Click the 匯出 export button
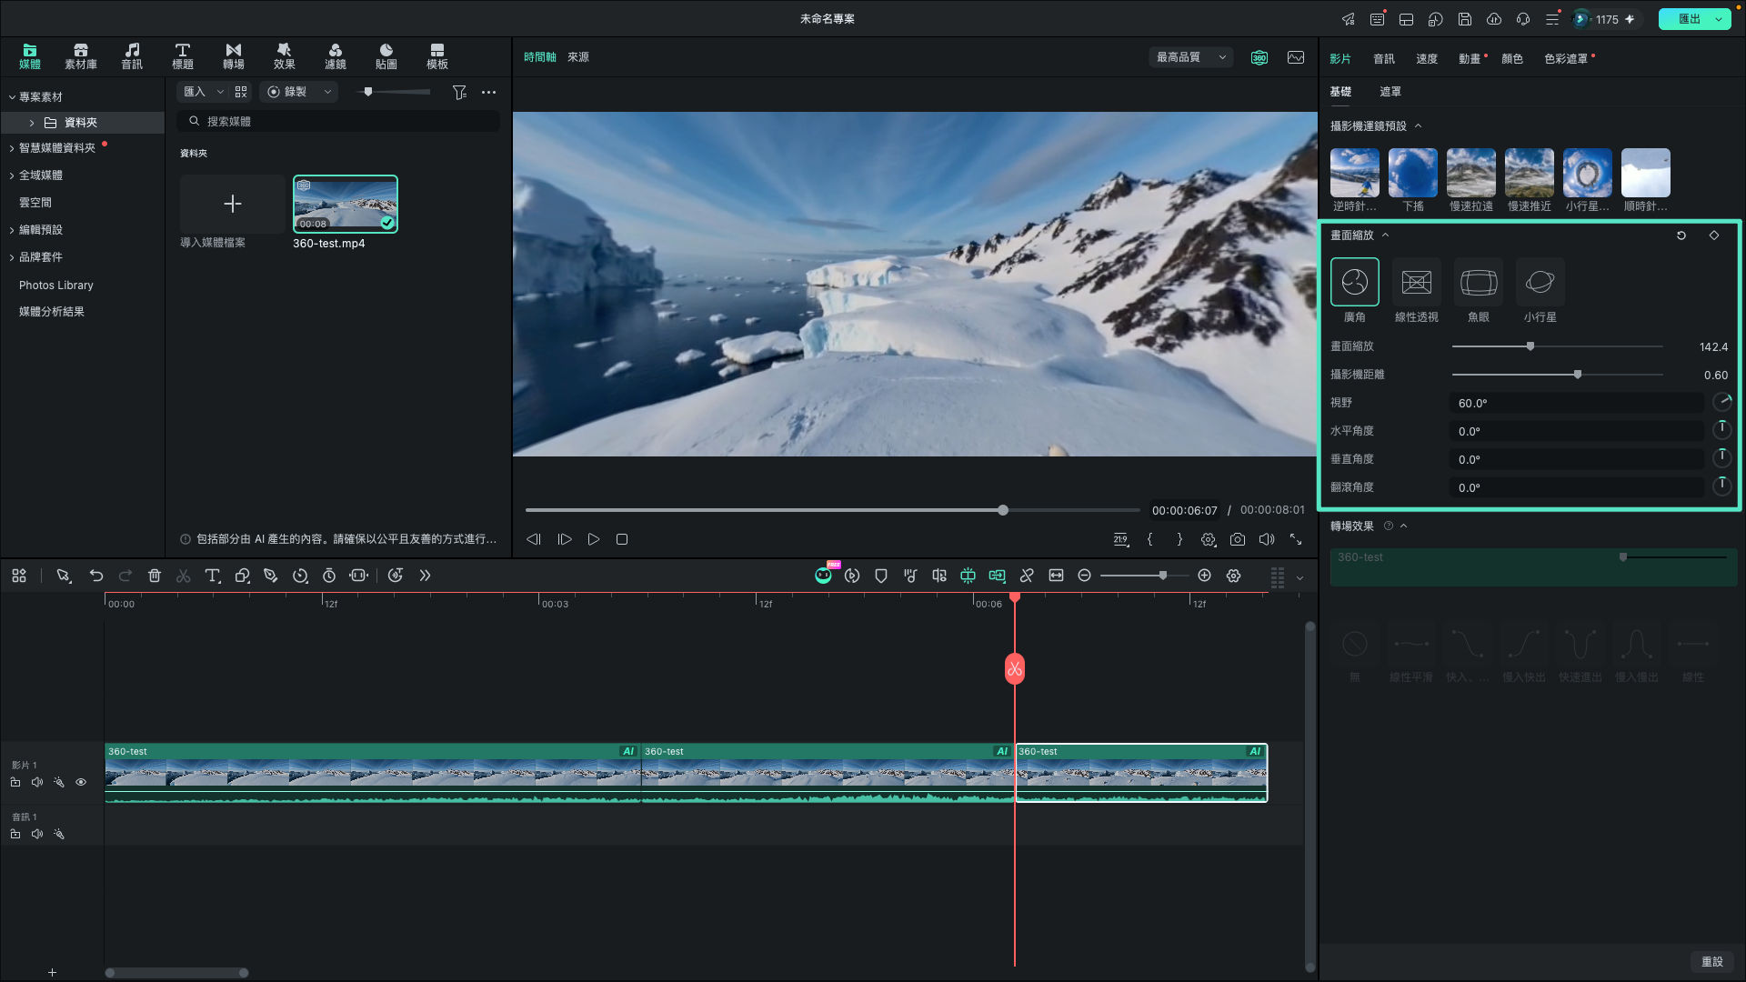Image resolution: width=1746 pixels, height=982 pixels. pyautogui.click(x=1689, y=19)
